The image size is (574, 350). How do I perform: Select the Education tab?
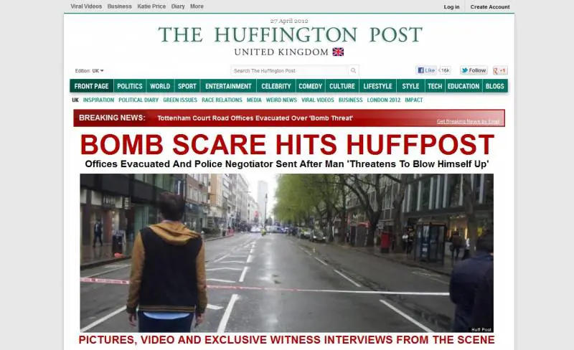pyautogui.click(x=463, y=86)
